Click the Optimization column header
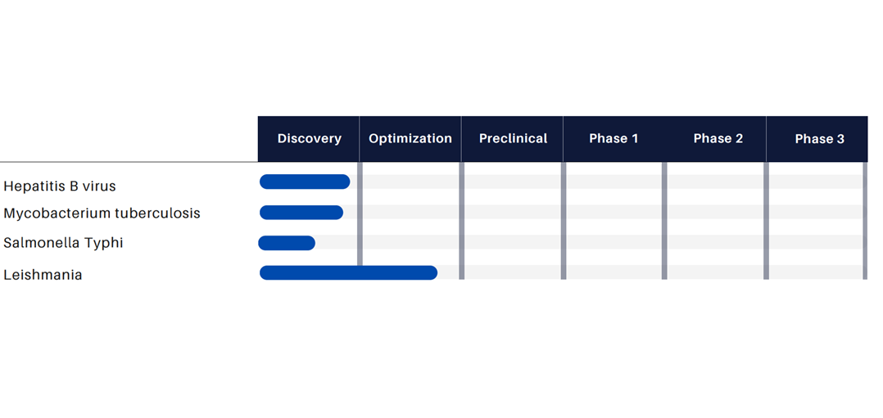The width and height of the screenshot is (883, 418). point(410,139)
